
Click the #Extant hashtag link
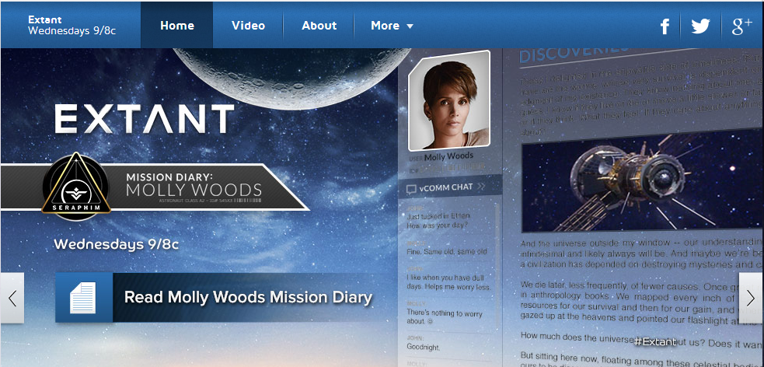click(x=654, y=341)
